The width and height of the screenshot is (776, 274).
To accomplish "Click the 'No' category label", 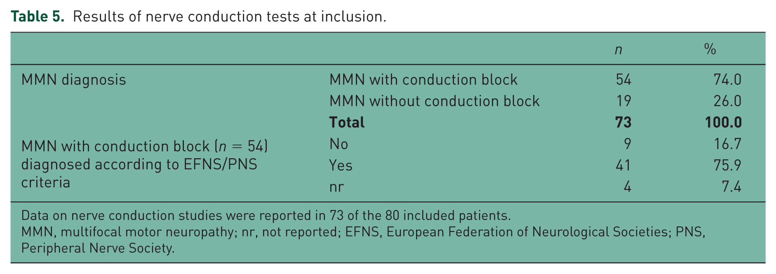I will pos(339,144).
